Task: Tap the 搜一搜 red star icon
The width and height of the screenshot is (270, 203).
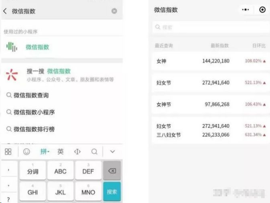Action: (12, 75)
